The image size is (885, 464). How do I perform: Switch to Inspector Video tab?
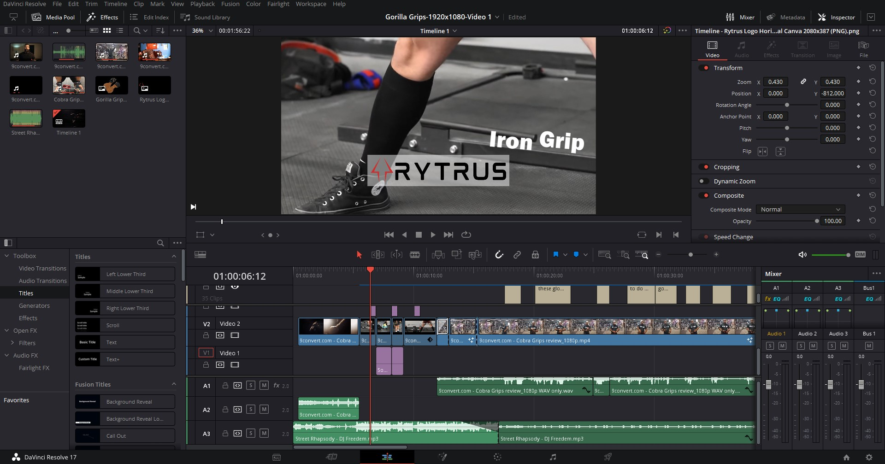click(x=712, y=49)
